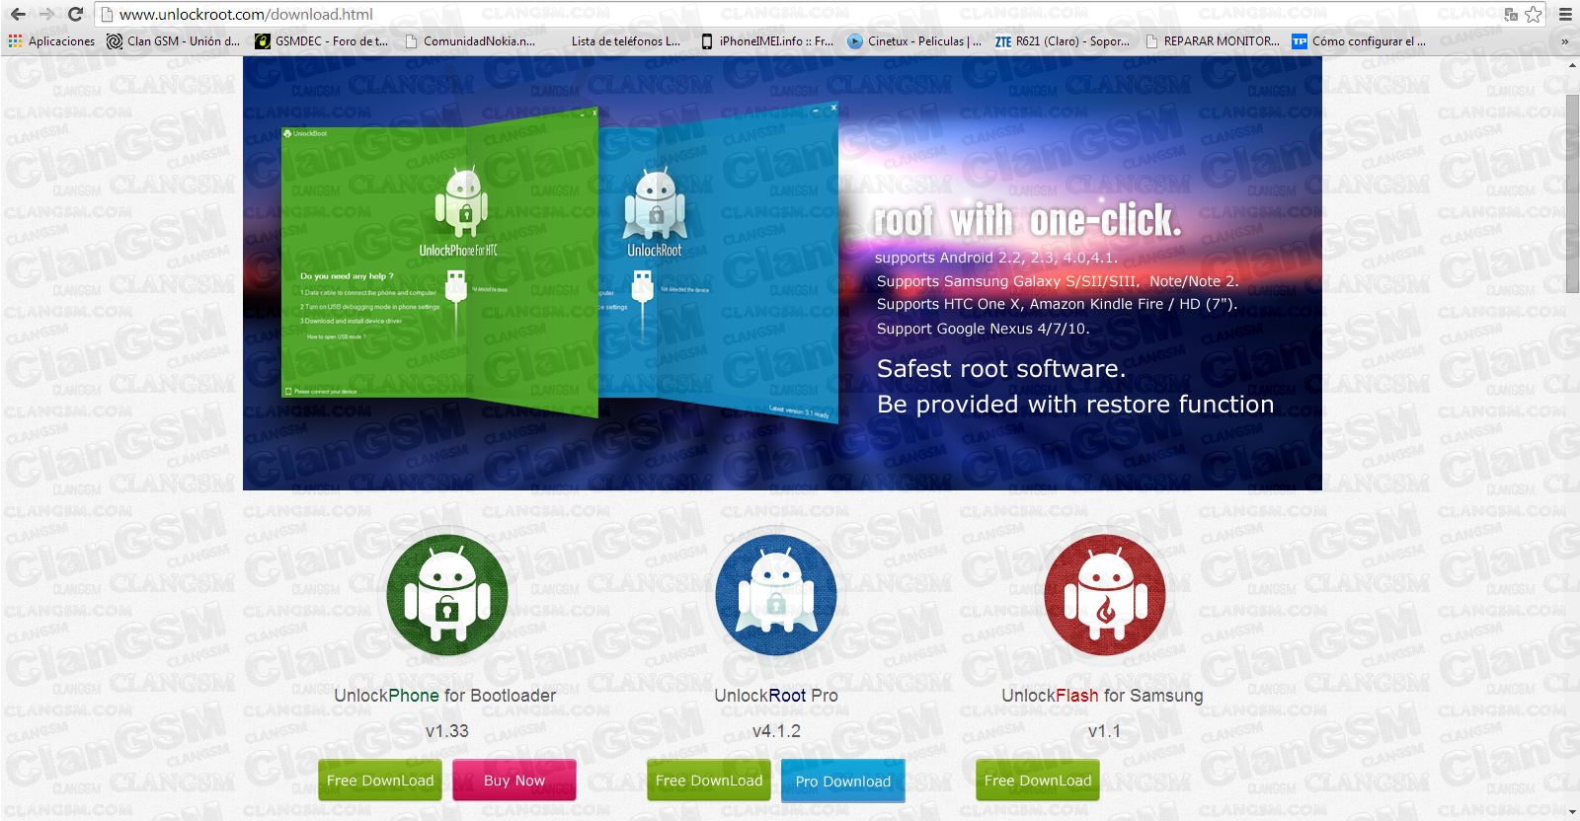The image size is (1580, 821).
Task: Reload the page with the refresh icon
Action: (75, 14)
